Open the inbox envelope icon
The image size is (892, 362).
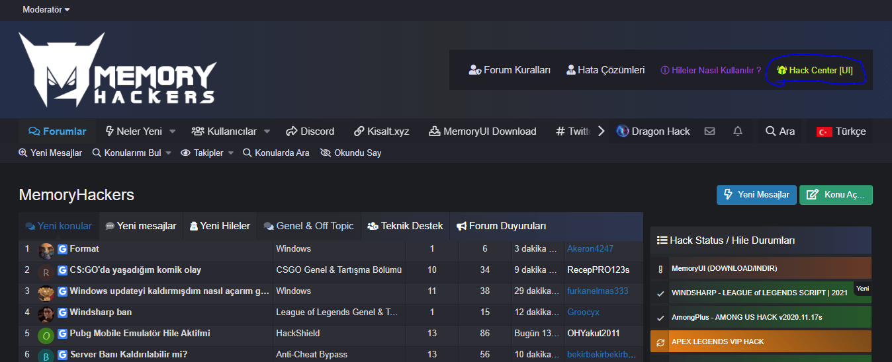(x=709, y=131)
